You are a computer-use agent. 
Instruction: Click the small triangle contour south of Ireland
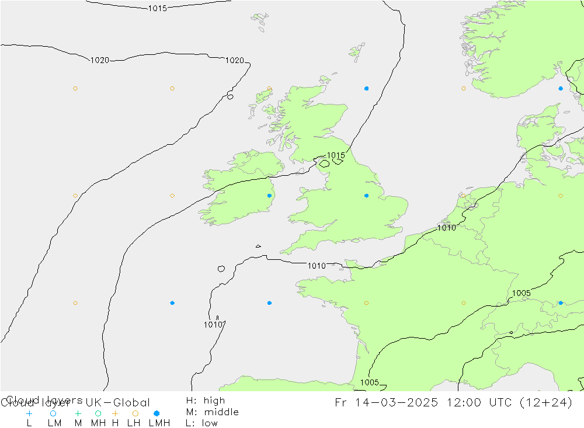point(258,246)
